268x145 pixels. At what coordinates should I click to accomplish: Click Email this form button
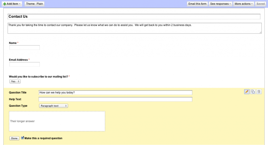point(197,4)
